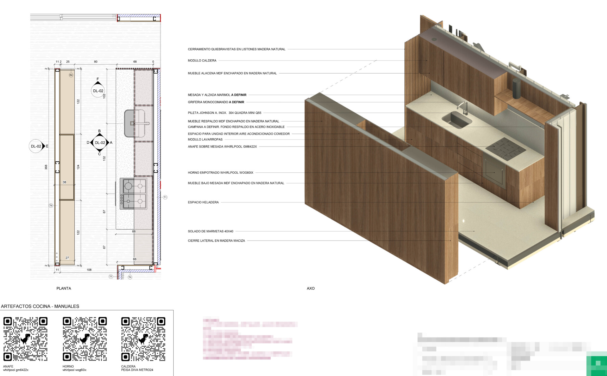
Task: Click the T7 tag bubble near bottom wall
Action: (x=111, y=277)
